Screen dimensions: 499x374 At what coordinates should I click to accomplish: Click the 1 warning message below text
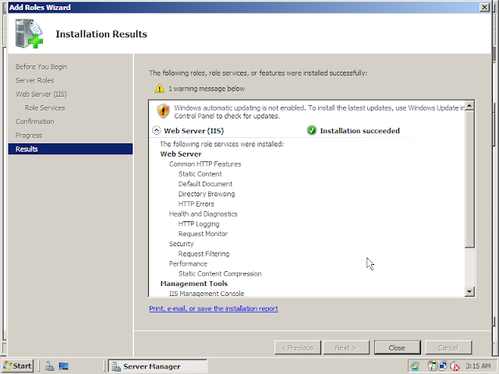pyautogui.click(x=207, y=89)
